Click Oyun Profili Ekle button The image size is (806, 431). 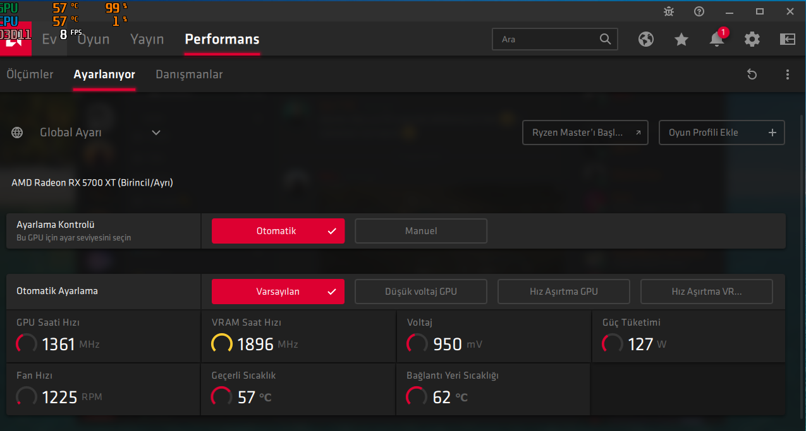[x=722, y=133]
